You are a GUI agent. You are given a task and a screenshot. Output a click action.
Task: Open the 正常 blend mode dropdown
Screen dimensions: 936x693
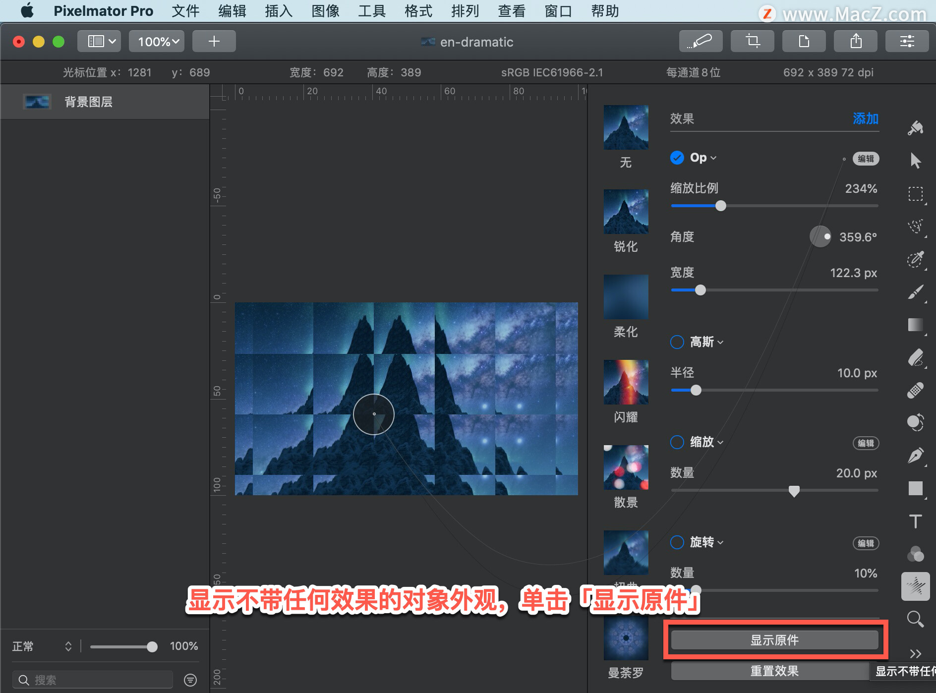click(x=42, y=646)
